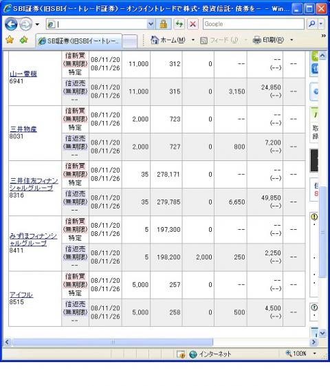Select stock code 8316 text
Image resolution: width=330 pixels, height=386 pixels.
[16, 195]
